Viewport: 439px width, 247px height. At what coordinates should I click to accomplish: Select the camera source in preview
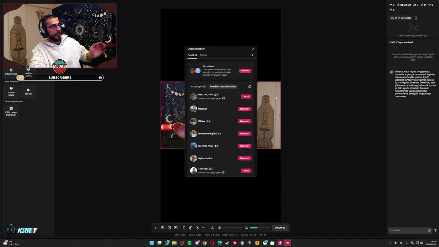click(x=221, y=115)
